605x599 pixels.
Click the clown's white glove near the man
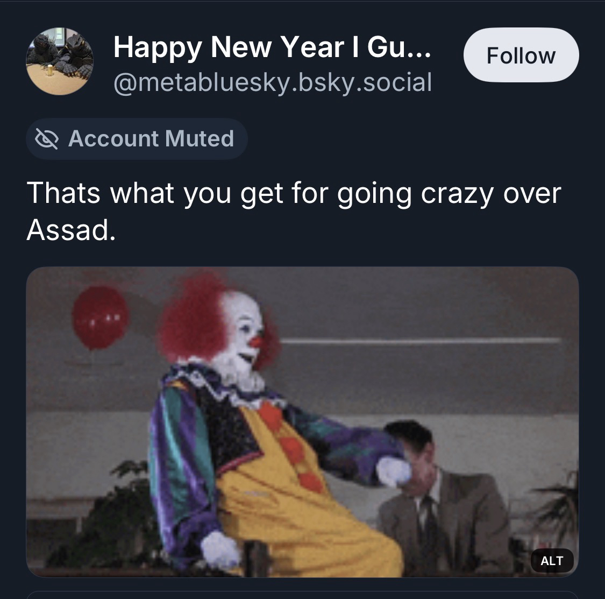click(394, 472)
